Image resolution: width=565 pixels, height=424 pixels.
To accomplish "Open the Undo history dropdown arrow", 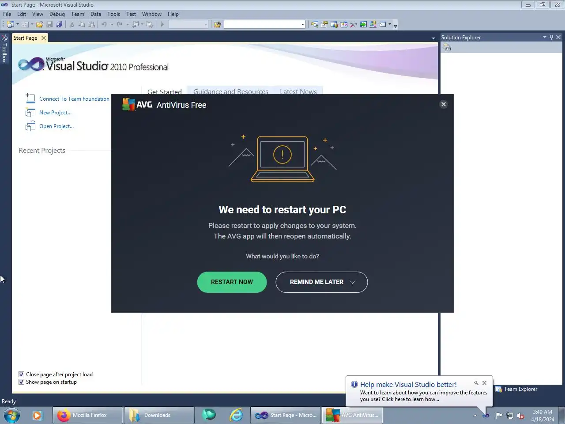I will pyautogui.click(x=112, y=24).
